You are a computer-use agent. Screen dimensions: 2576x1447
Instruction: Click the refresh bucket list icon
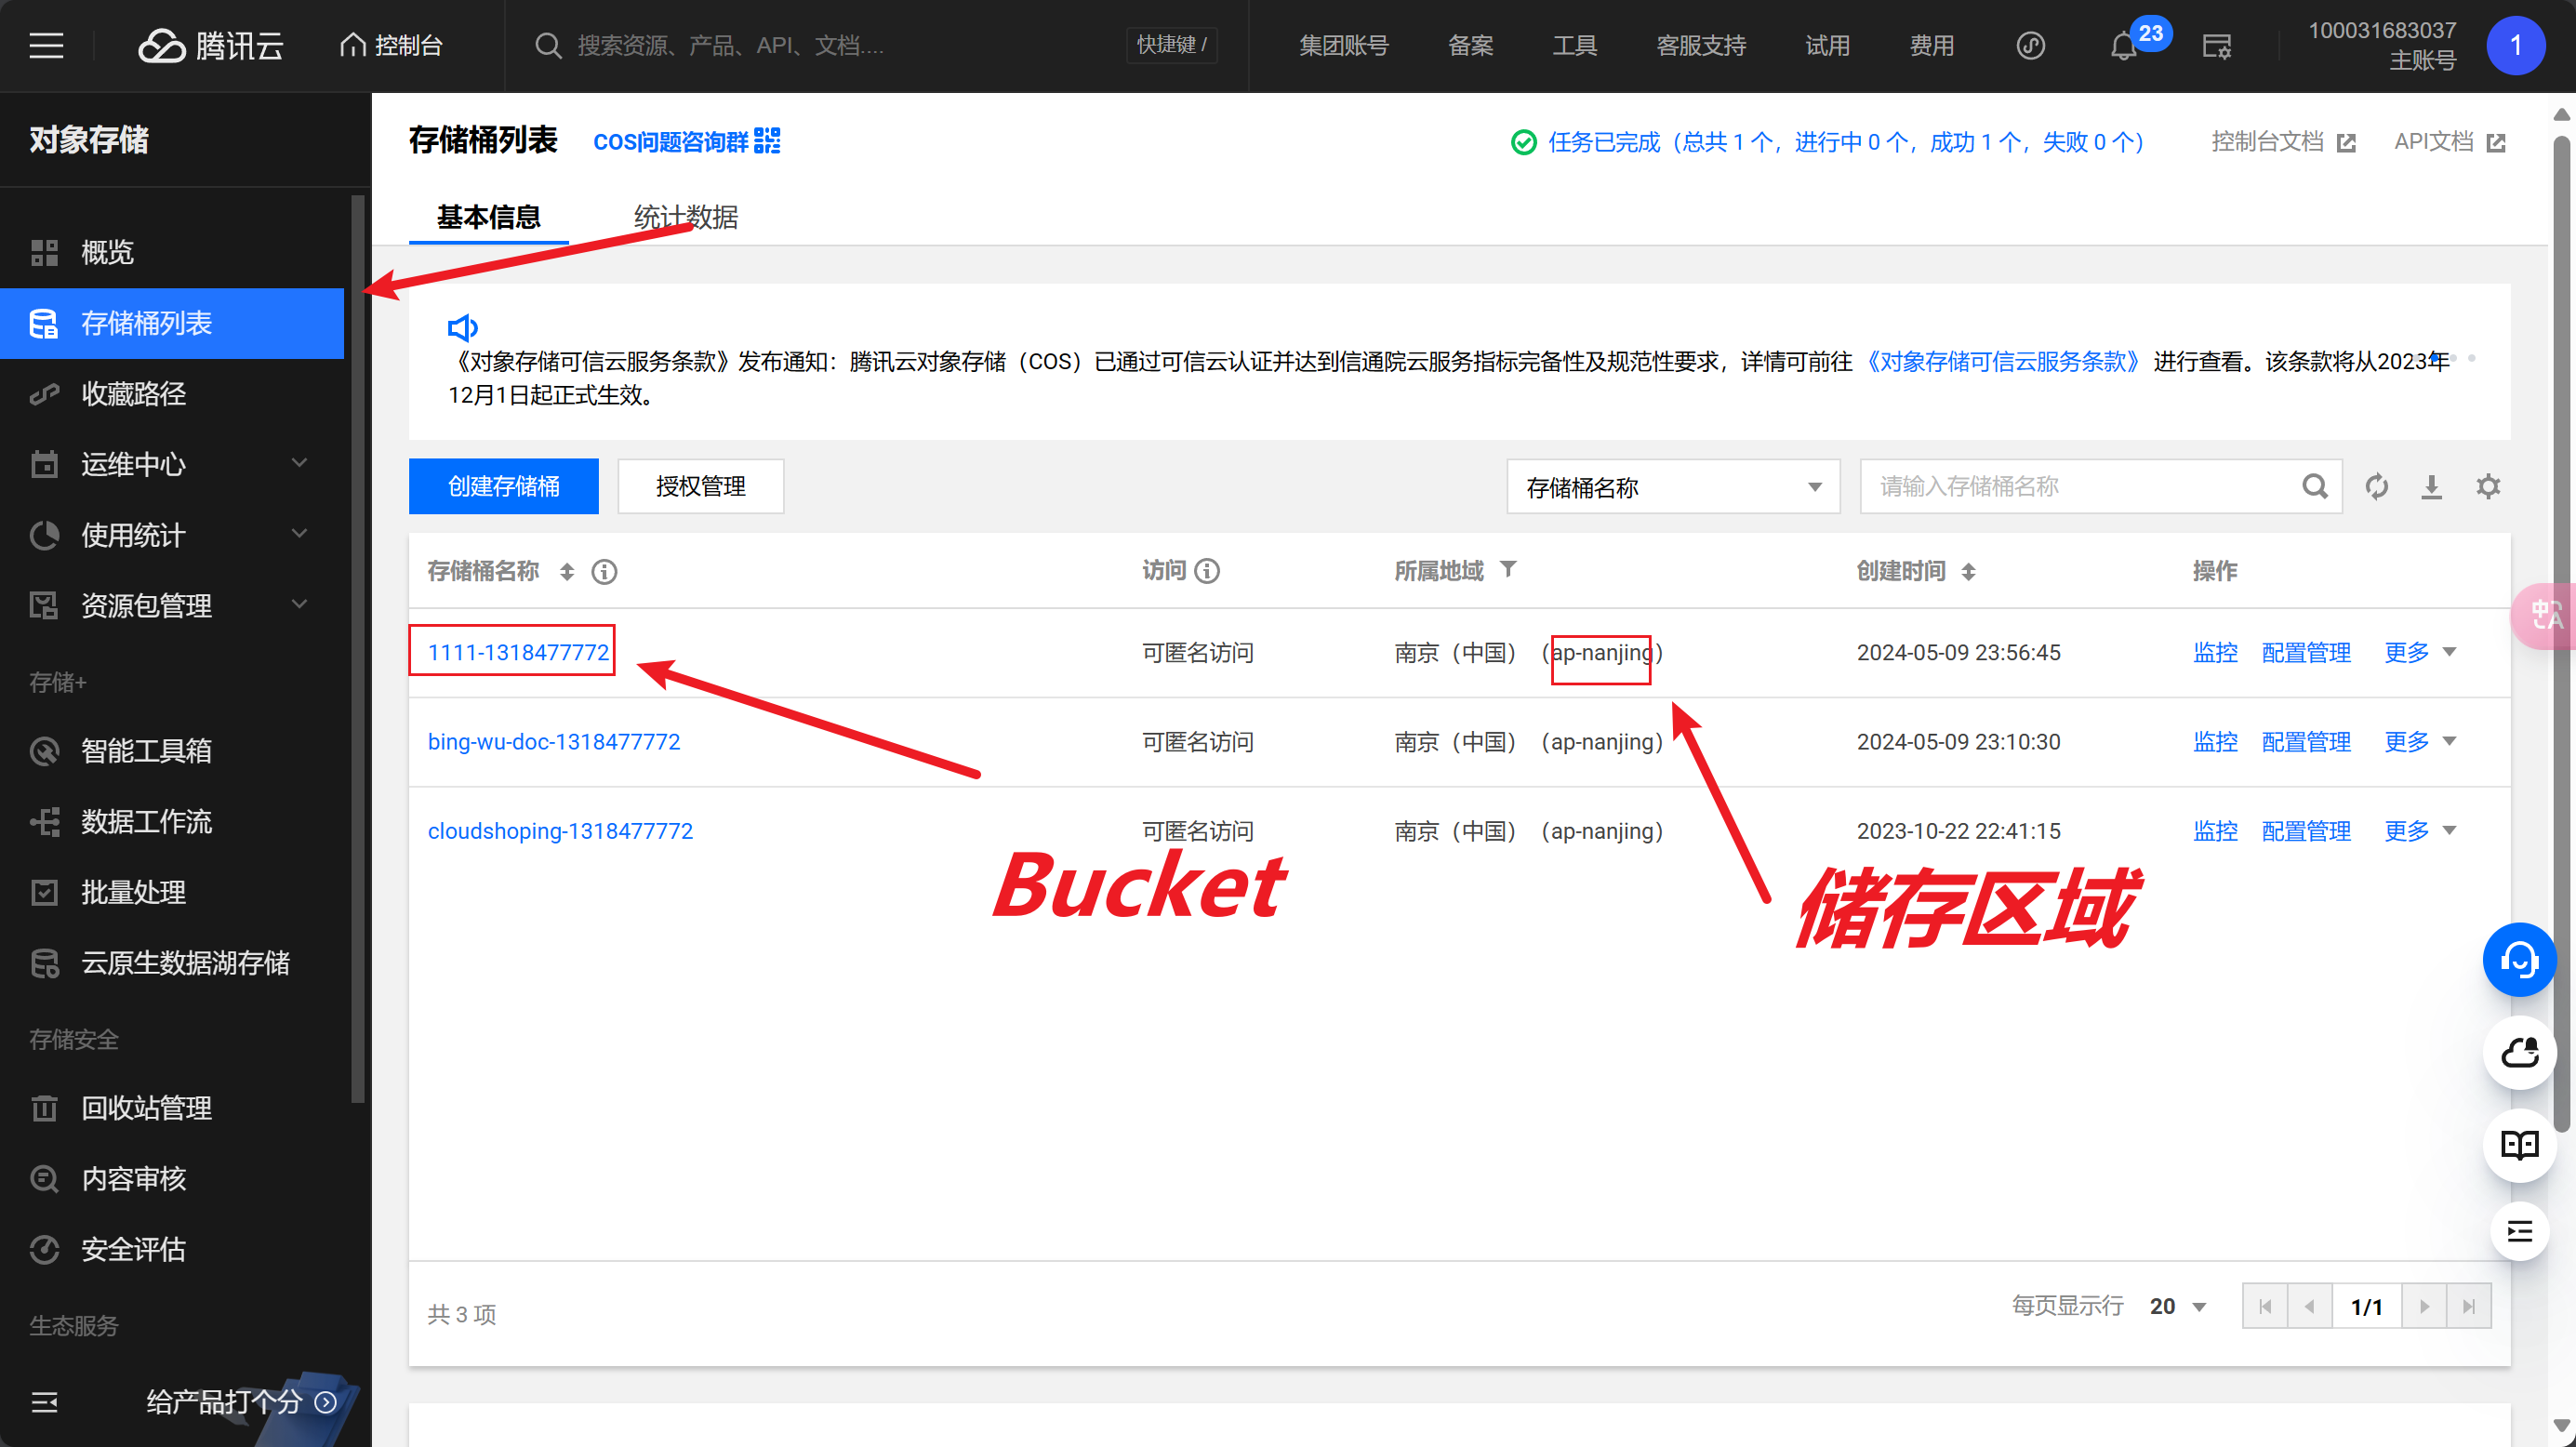click(2376, 487)
